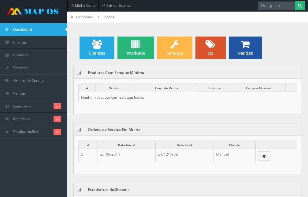Expand the Configurações submenu arrow

click(57, 132)
